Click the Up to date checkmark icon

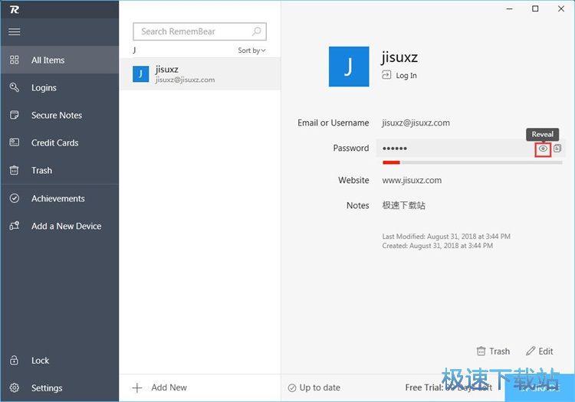coord(292,387)
